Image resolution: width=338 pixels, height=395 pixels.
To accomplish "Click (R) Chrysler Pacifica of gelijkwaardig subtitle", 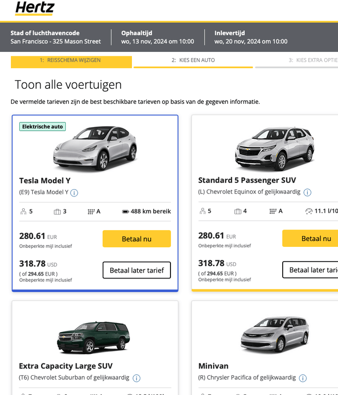I will tap(247, 377).
